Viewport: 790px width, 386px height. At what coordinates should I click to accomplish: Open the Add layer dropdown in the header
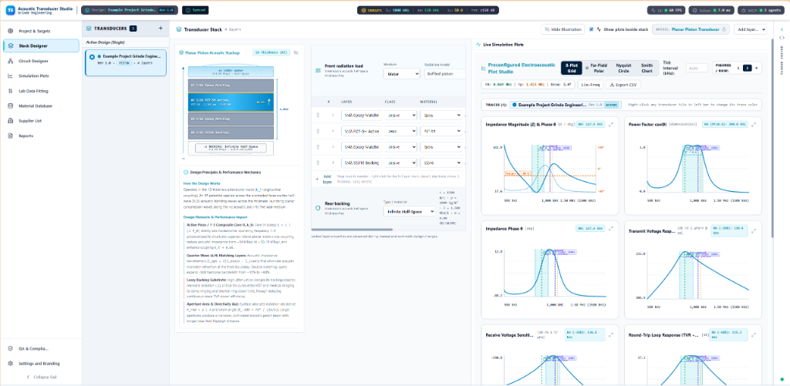(750, 29)
